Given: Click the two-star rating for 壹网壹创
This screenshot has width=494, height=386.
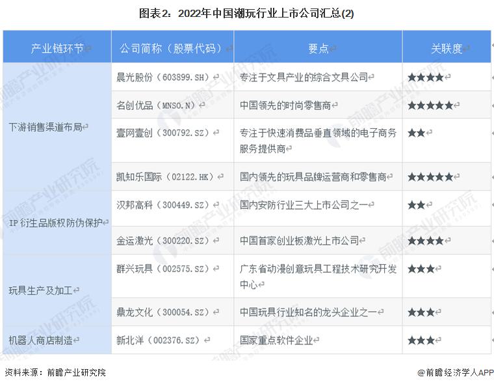Looking at the screenshot, I should 417,133.
